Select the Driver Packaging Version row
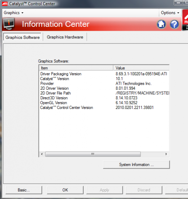 pyautogui.click(x=104, y=74)
